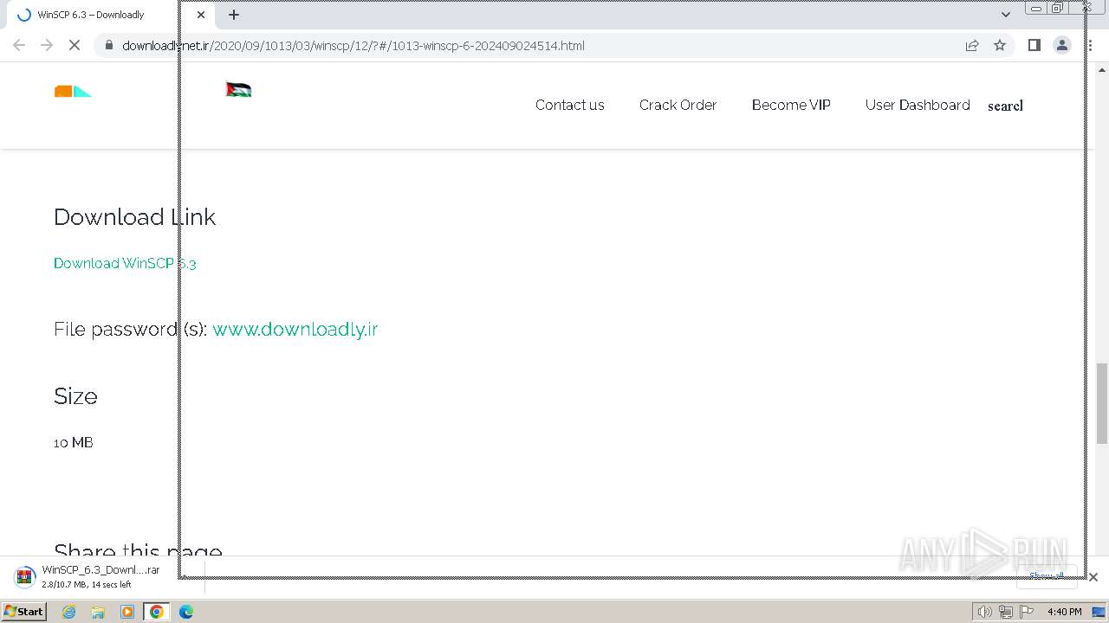Open the Crack Order page

(x=678, y=105)
